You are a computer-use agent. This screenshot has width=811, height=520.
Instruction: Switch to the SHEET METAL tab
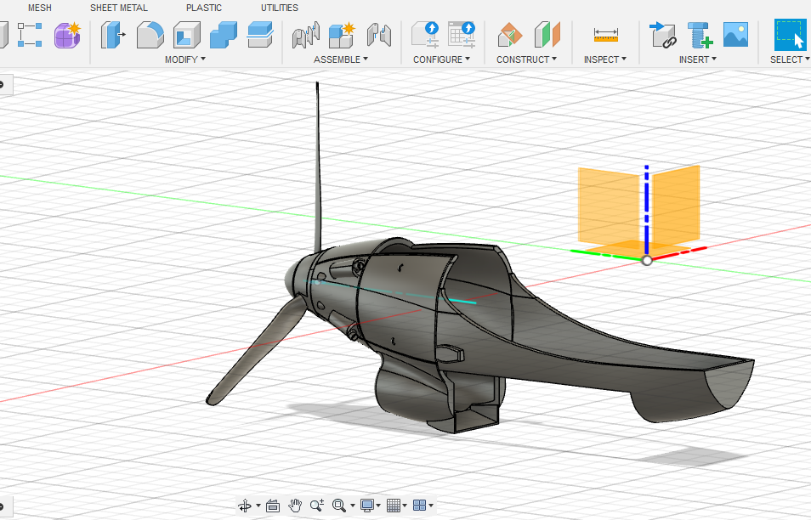[x=119, y=8]
